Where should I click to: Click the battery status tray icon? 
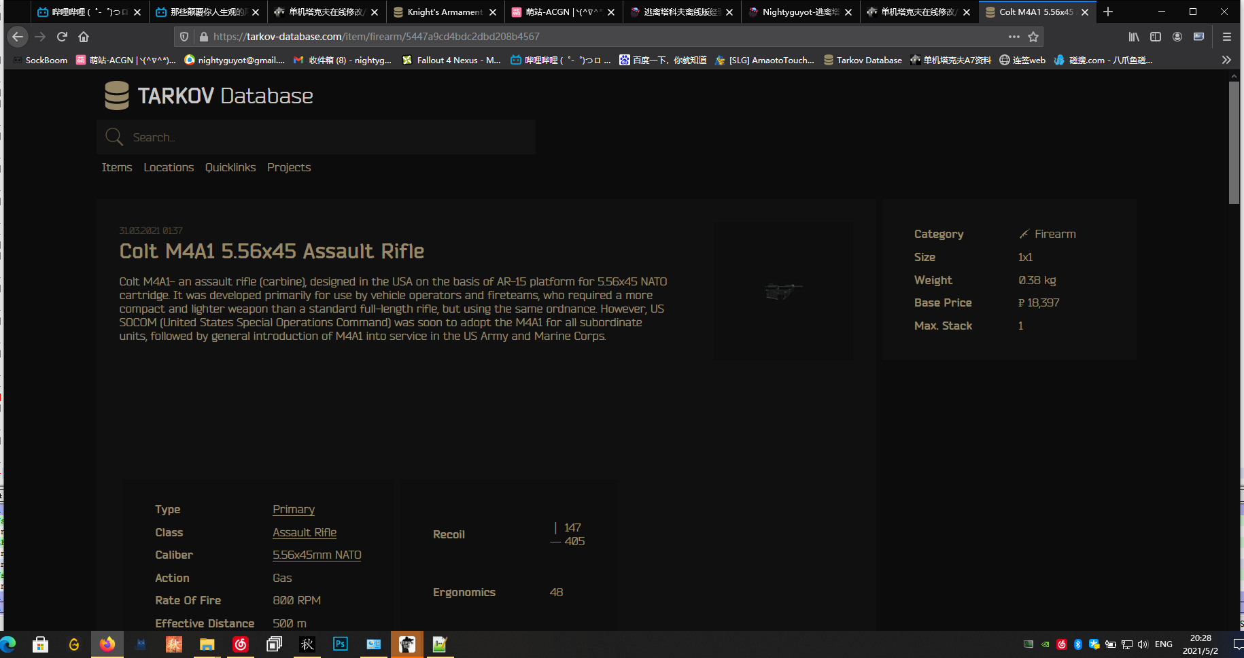click(1111, 644)
